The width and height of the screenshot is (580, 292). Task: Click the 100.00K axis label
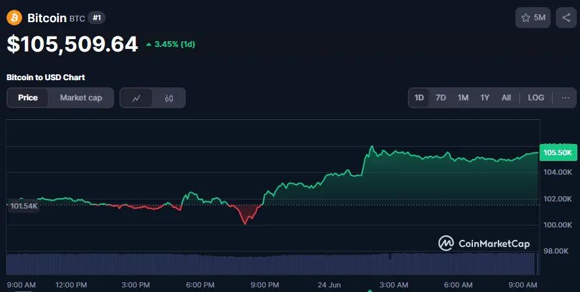(x=558, y=225)
